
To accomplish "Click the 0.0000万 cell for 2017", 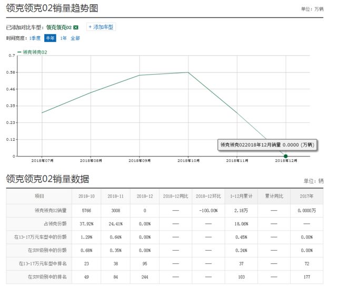I will point(306,211).
